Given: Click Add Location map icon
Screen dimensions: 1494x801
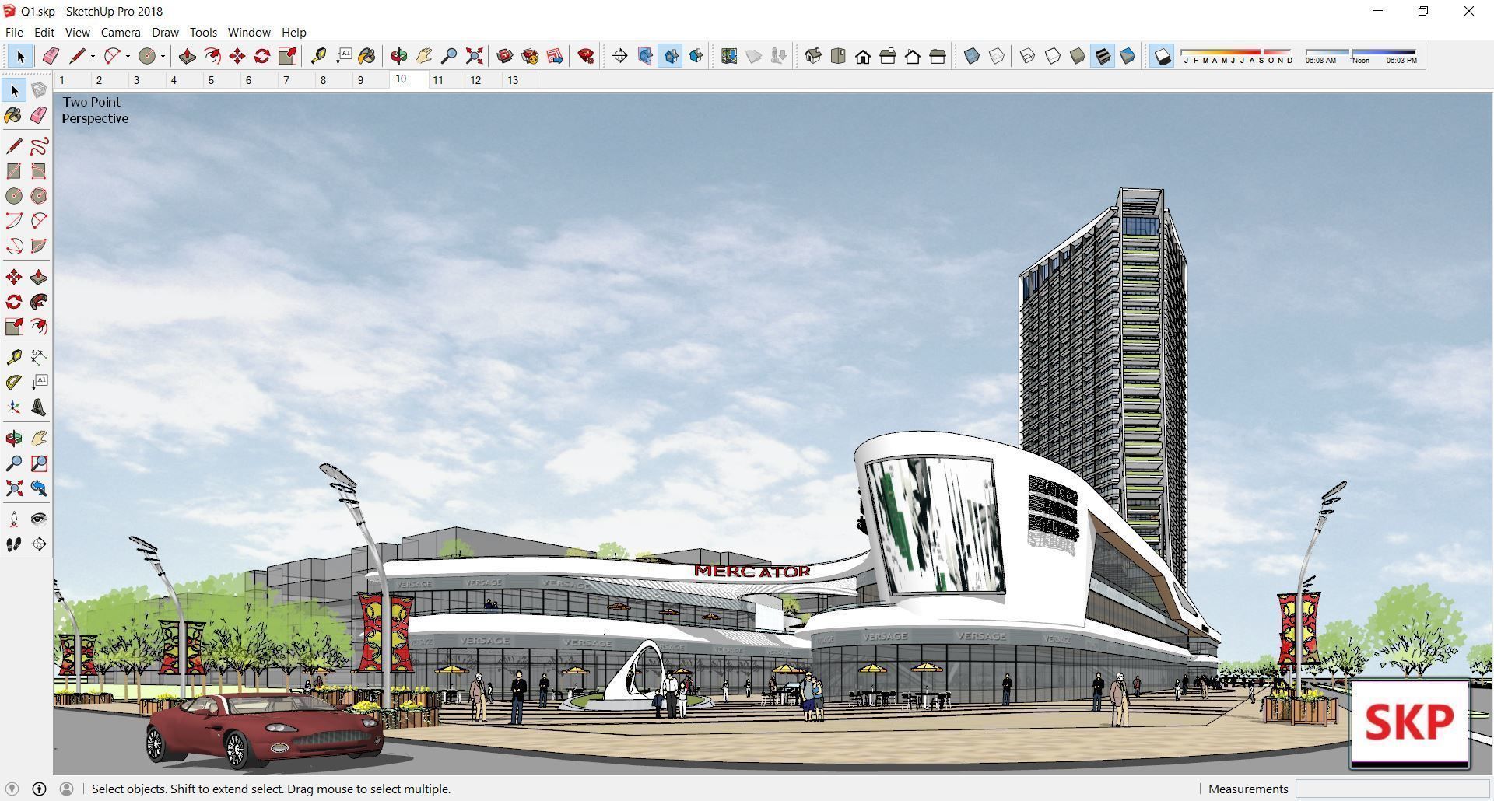Looking at the screenshot, I should (729, 56).
